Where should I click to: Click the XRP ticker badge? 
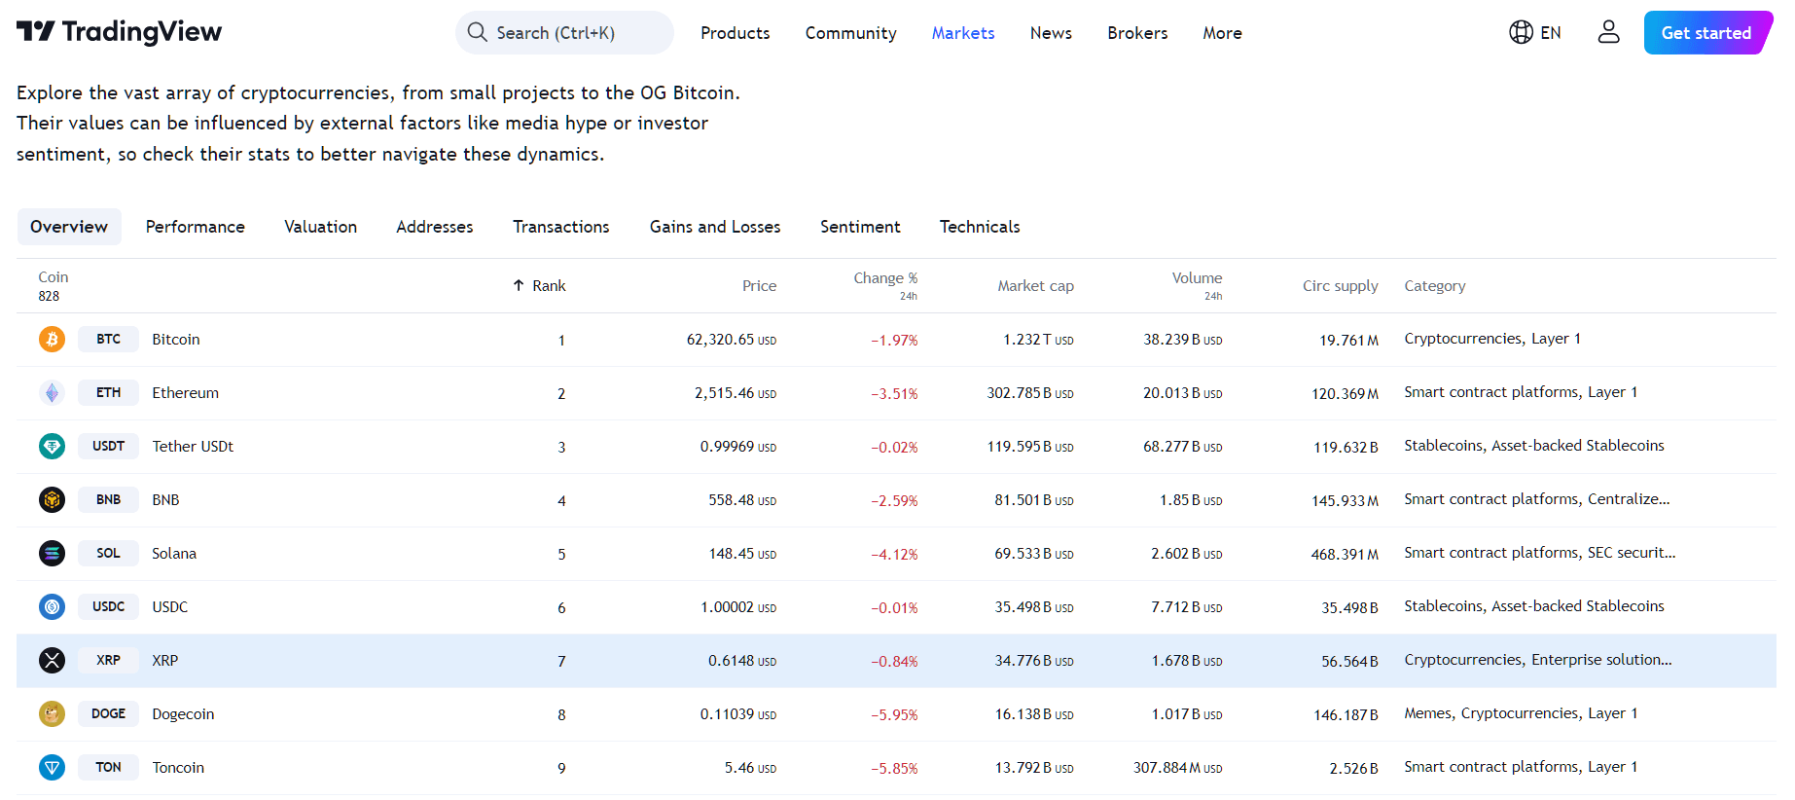pyautogui.click(x=108, y=660)
